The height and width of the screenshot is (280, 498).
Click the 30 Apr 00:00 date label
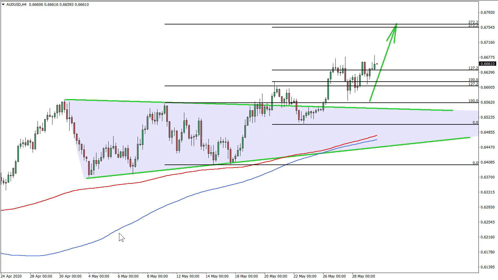(x=70, y=276)
